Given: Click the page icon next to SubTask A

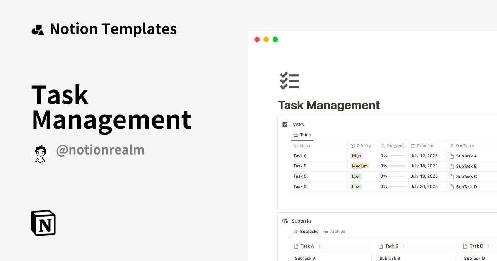Looking at the screenshot, I should (451, 156).
